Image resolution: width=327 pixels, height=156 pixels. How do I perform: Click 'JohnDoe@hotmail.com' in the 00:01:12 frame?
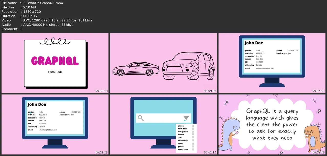tap(265, 68)
